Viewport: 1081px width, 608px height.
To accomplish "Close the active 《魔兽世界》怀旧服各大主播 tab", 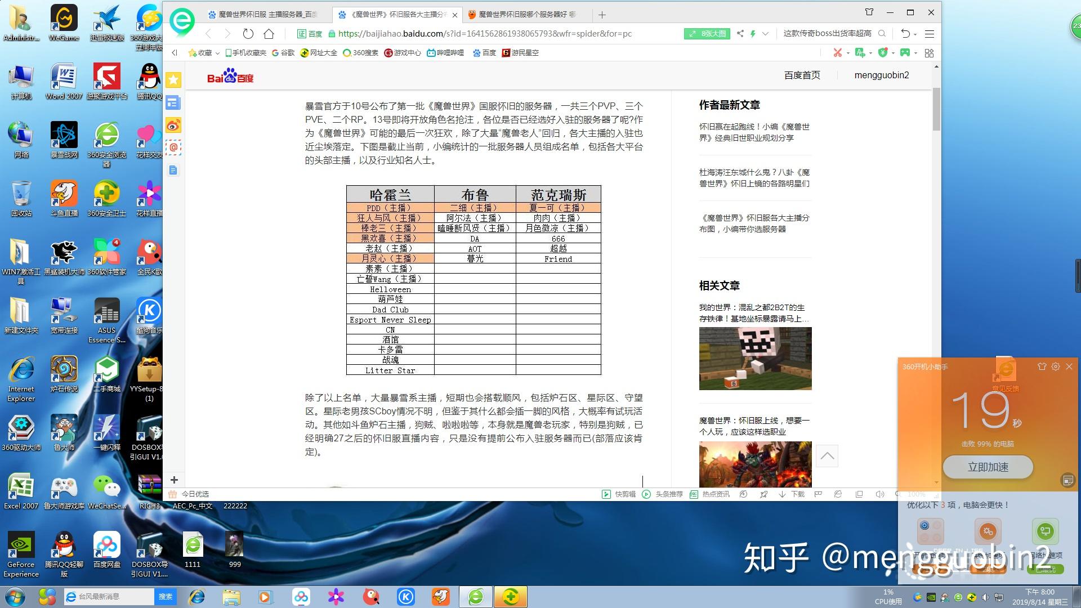I will pyautogui.click(x=455, y=15).
